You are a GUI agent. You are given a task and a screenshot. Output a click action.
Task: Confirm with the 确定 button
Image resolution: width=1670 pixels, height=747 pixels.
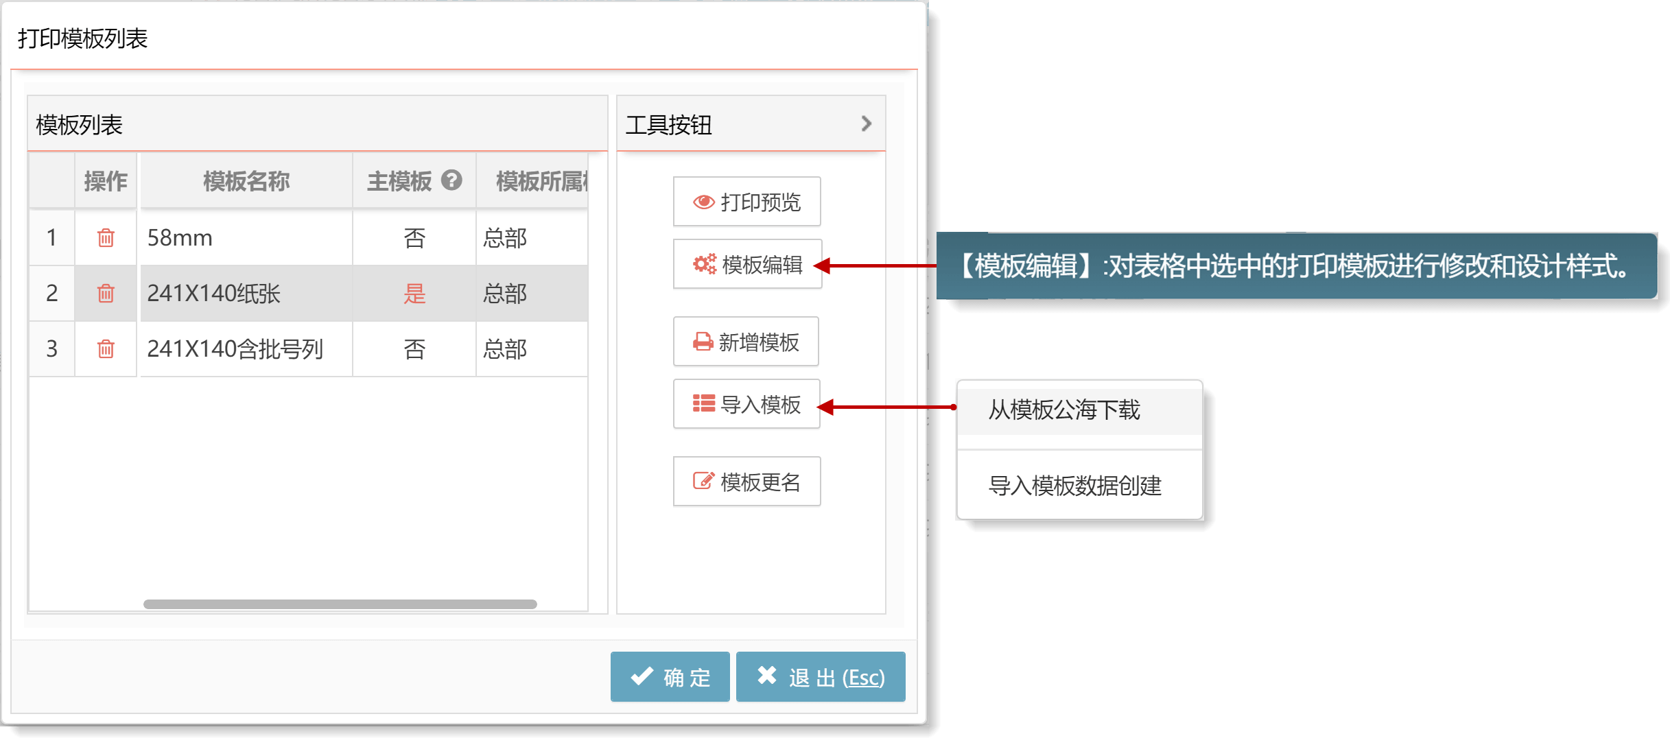[670, 677]
